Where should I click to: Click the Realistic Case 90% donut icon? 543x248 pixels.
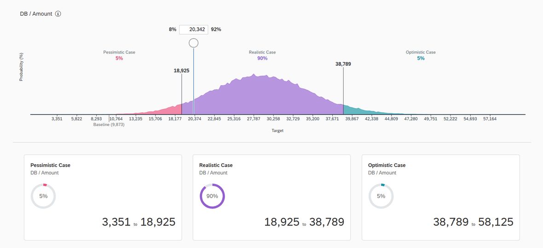pyautogui.click(x=212, y=196)
